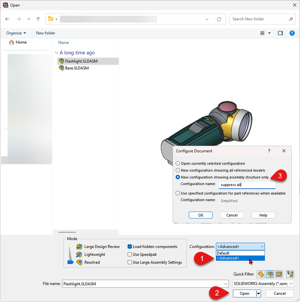Select Base.SLDASM in the file list
This screenshot has height=302, width=300.
point(77,68)
